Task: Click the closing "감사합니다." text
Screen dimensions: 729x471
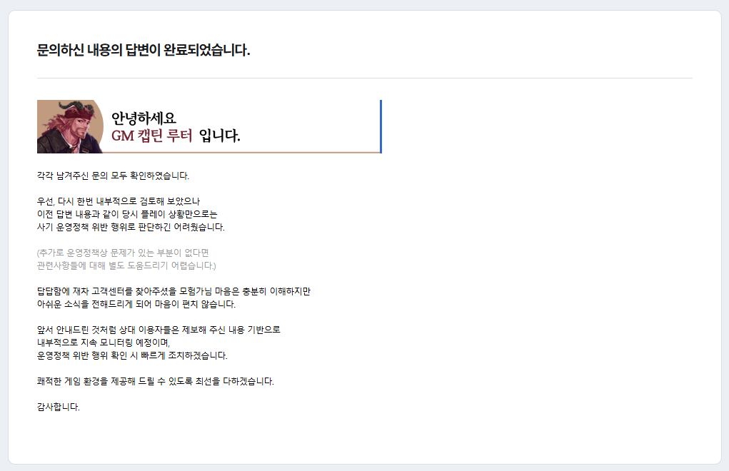Action: click(59, 407)
